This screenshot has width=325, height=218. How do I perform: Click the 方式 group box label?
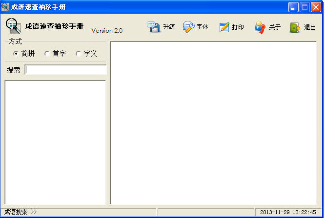click(x=15, y=41)
